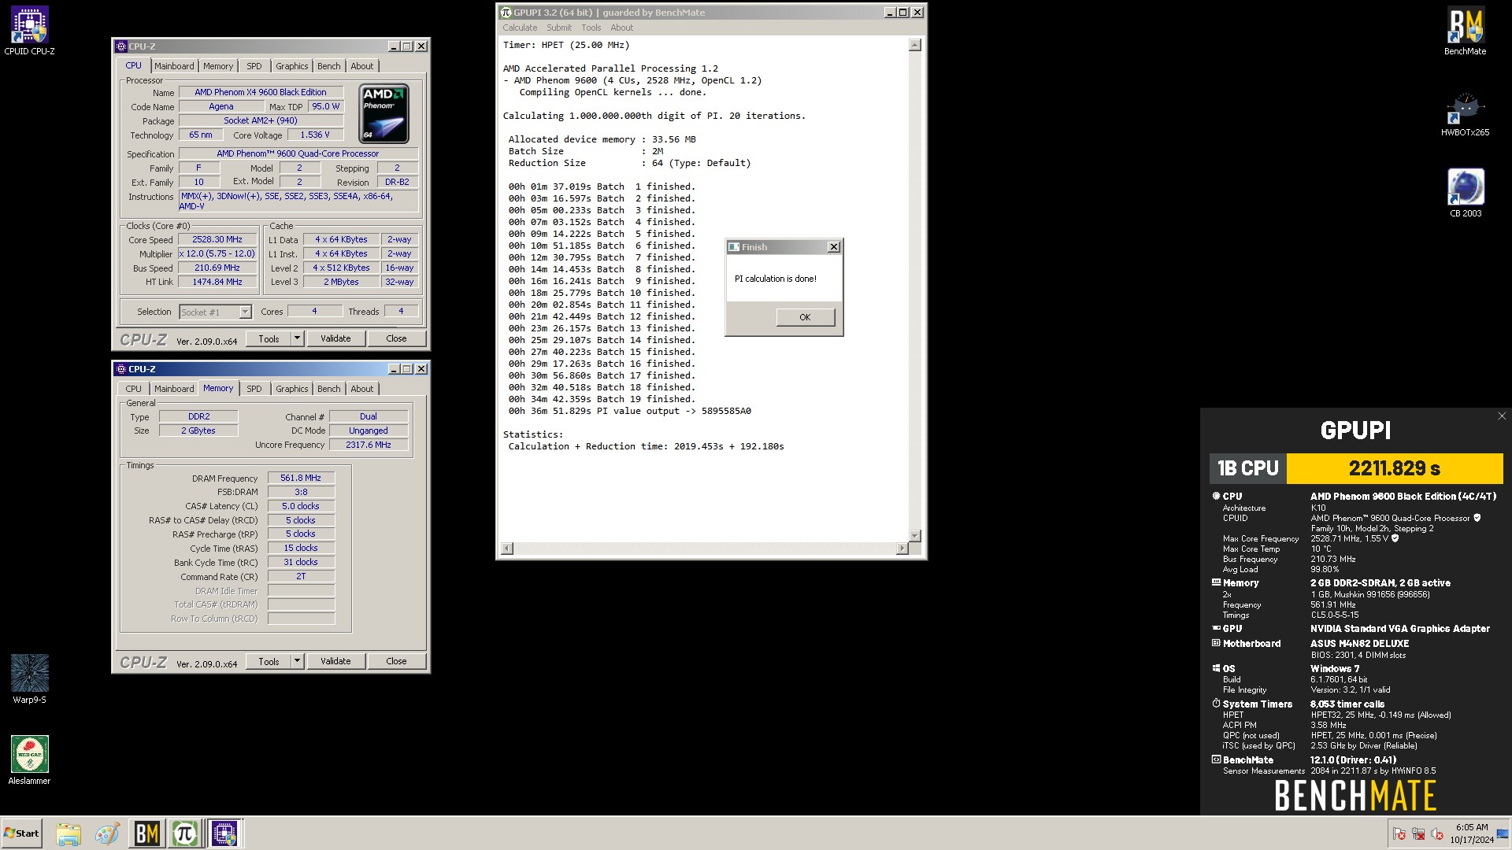This screenshot has width=1512, height=850.
Task: Open About tab in top CPU-Z window
Action: point(362,66)
